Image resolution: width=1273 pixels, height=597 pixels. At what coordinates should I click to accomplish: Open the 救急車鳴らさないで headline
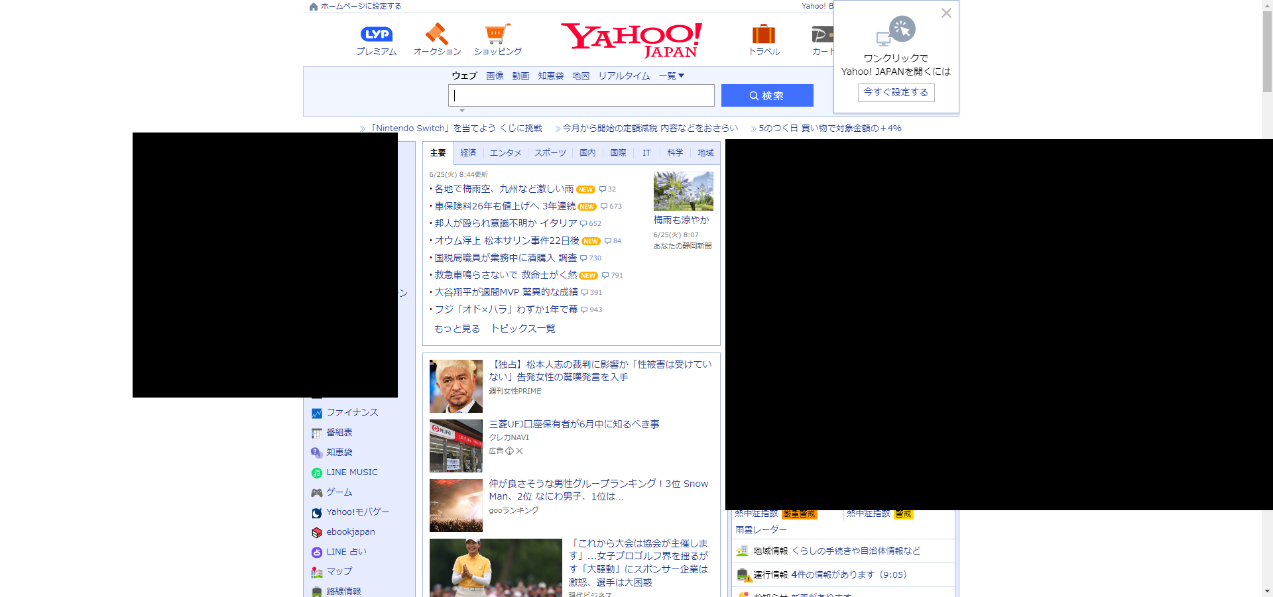(505, 276)
